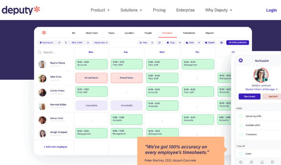281x165 pixels.
Task: Click the Timesheets icon in the mobile panel
Action: (241, 134)
